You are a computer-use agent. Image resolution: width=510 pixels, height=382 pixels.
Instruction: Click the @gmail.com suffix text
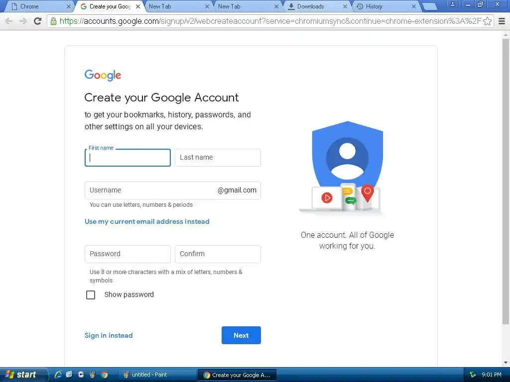(237, 191)
